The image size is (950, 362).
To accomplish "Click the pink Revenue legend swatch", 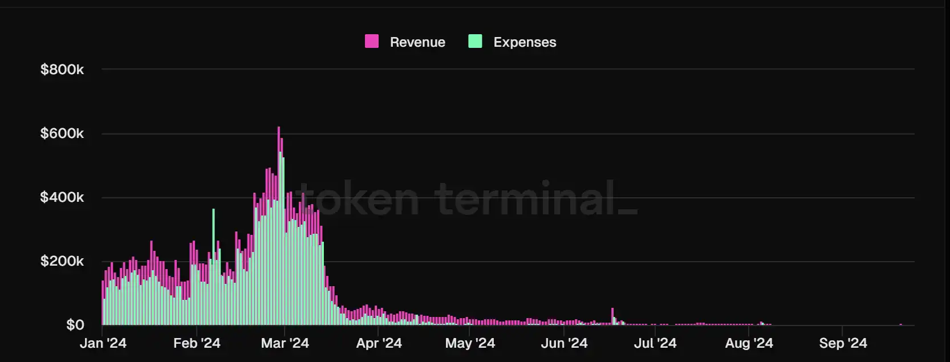I will [x=371, y=42].
